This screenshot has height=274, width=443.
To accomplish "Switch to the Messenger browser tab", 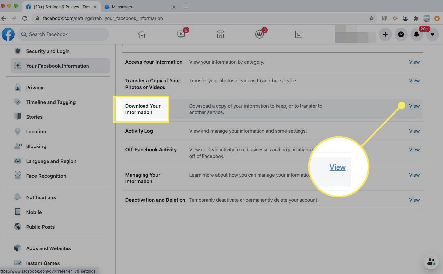I will 140,7.
